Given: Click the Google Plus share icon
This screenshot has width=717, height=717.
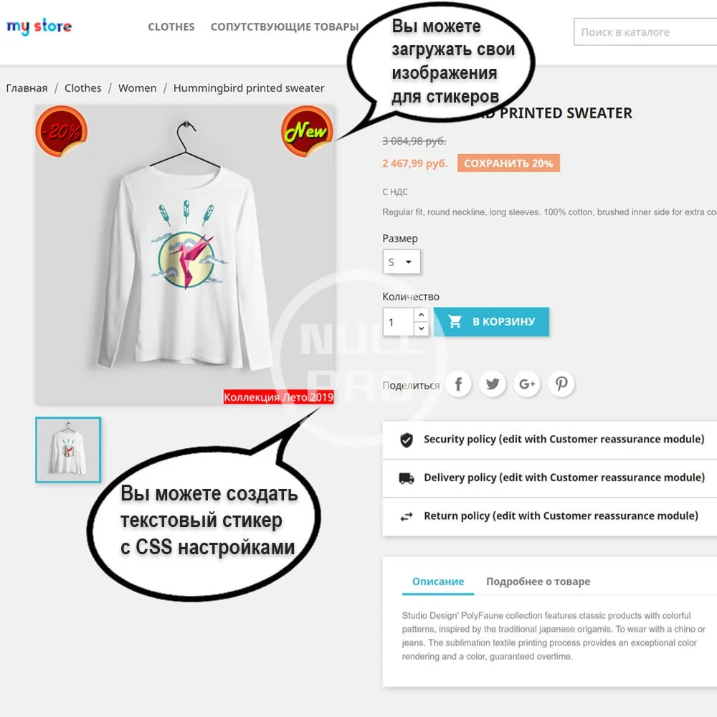Looking at the screenshot, I should (x=527, y=384).
